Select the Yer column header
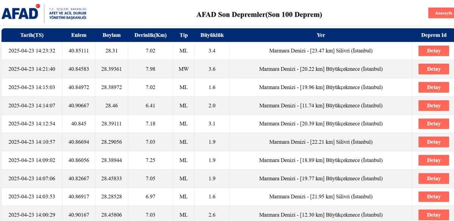Screen dimensions: 454x221 [321, 35]
